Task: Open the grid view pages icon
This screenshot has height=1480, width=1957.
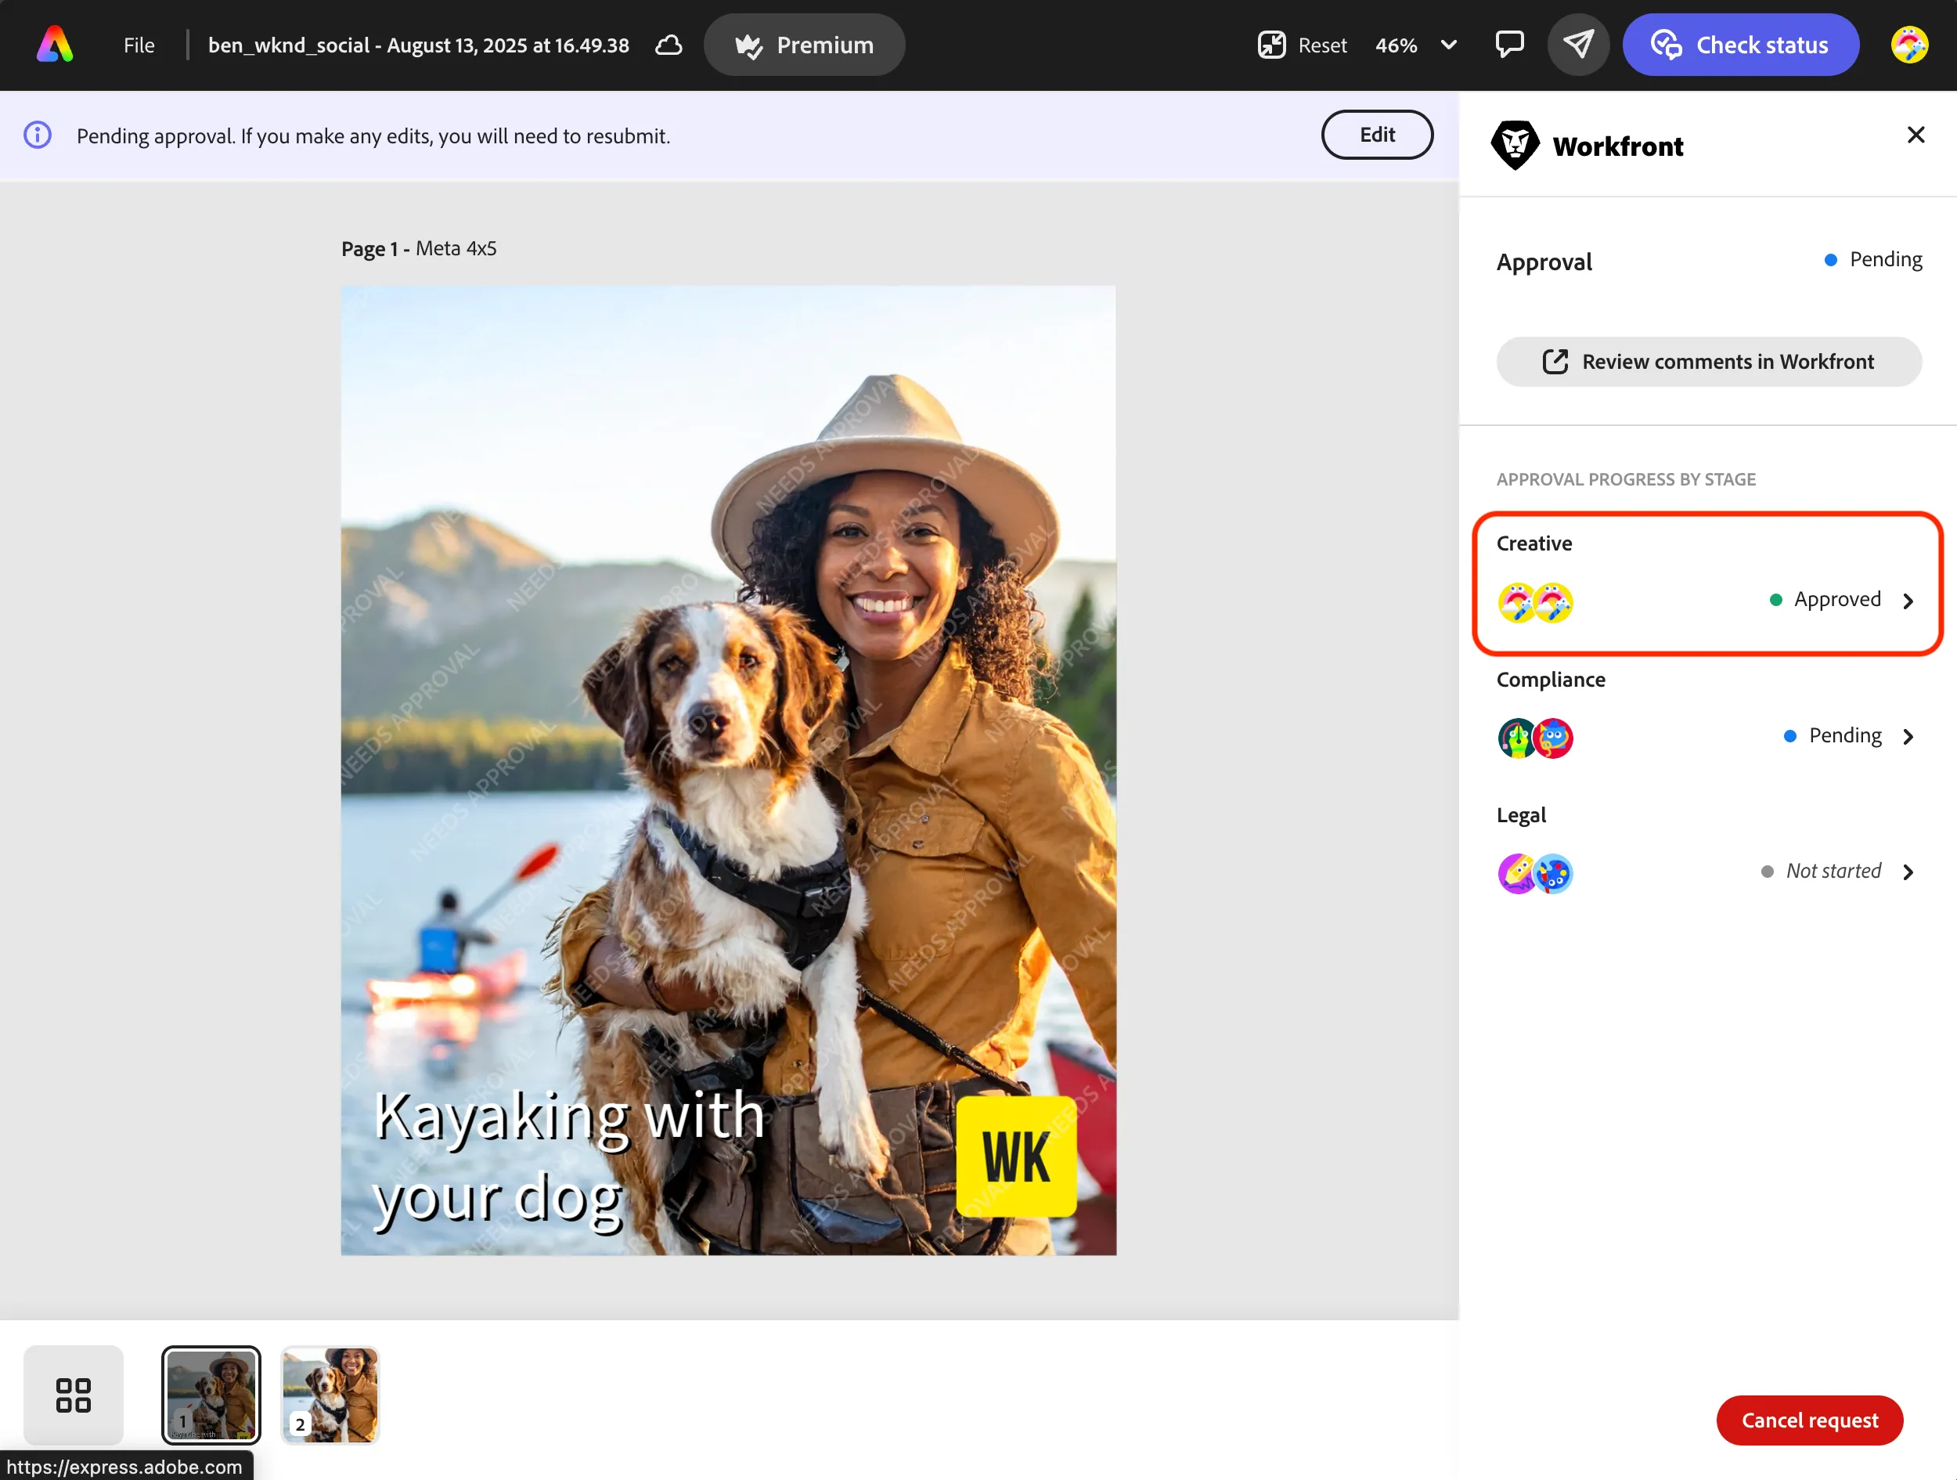Action: tap(74, 1395)
